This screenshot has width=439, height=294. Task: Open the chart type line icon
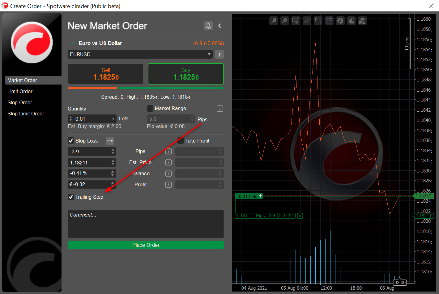click(307, 21)
